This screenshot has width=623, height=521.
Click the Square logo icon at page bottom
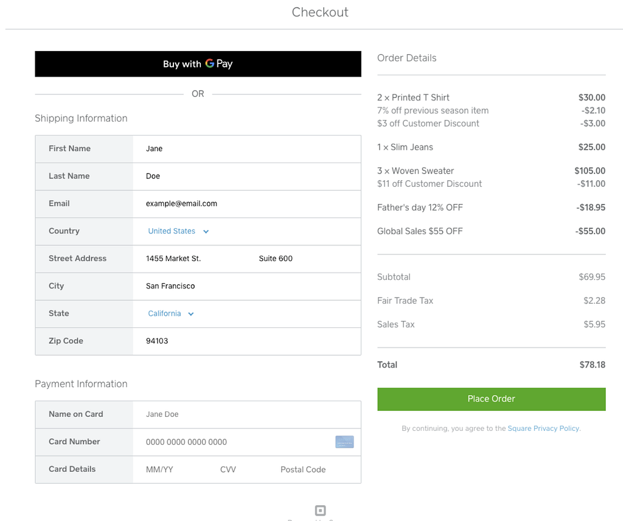320,510
